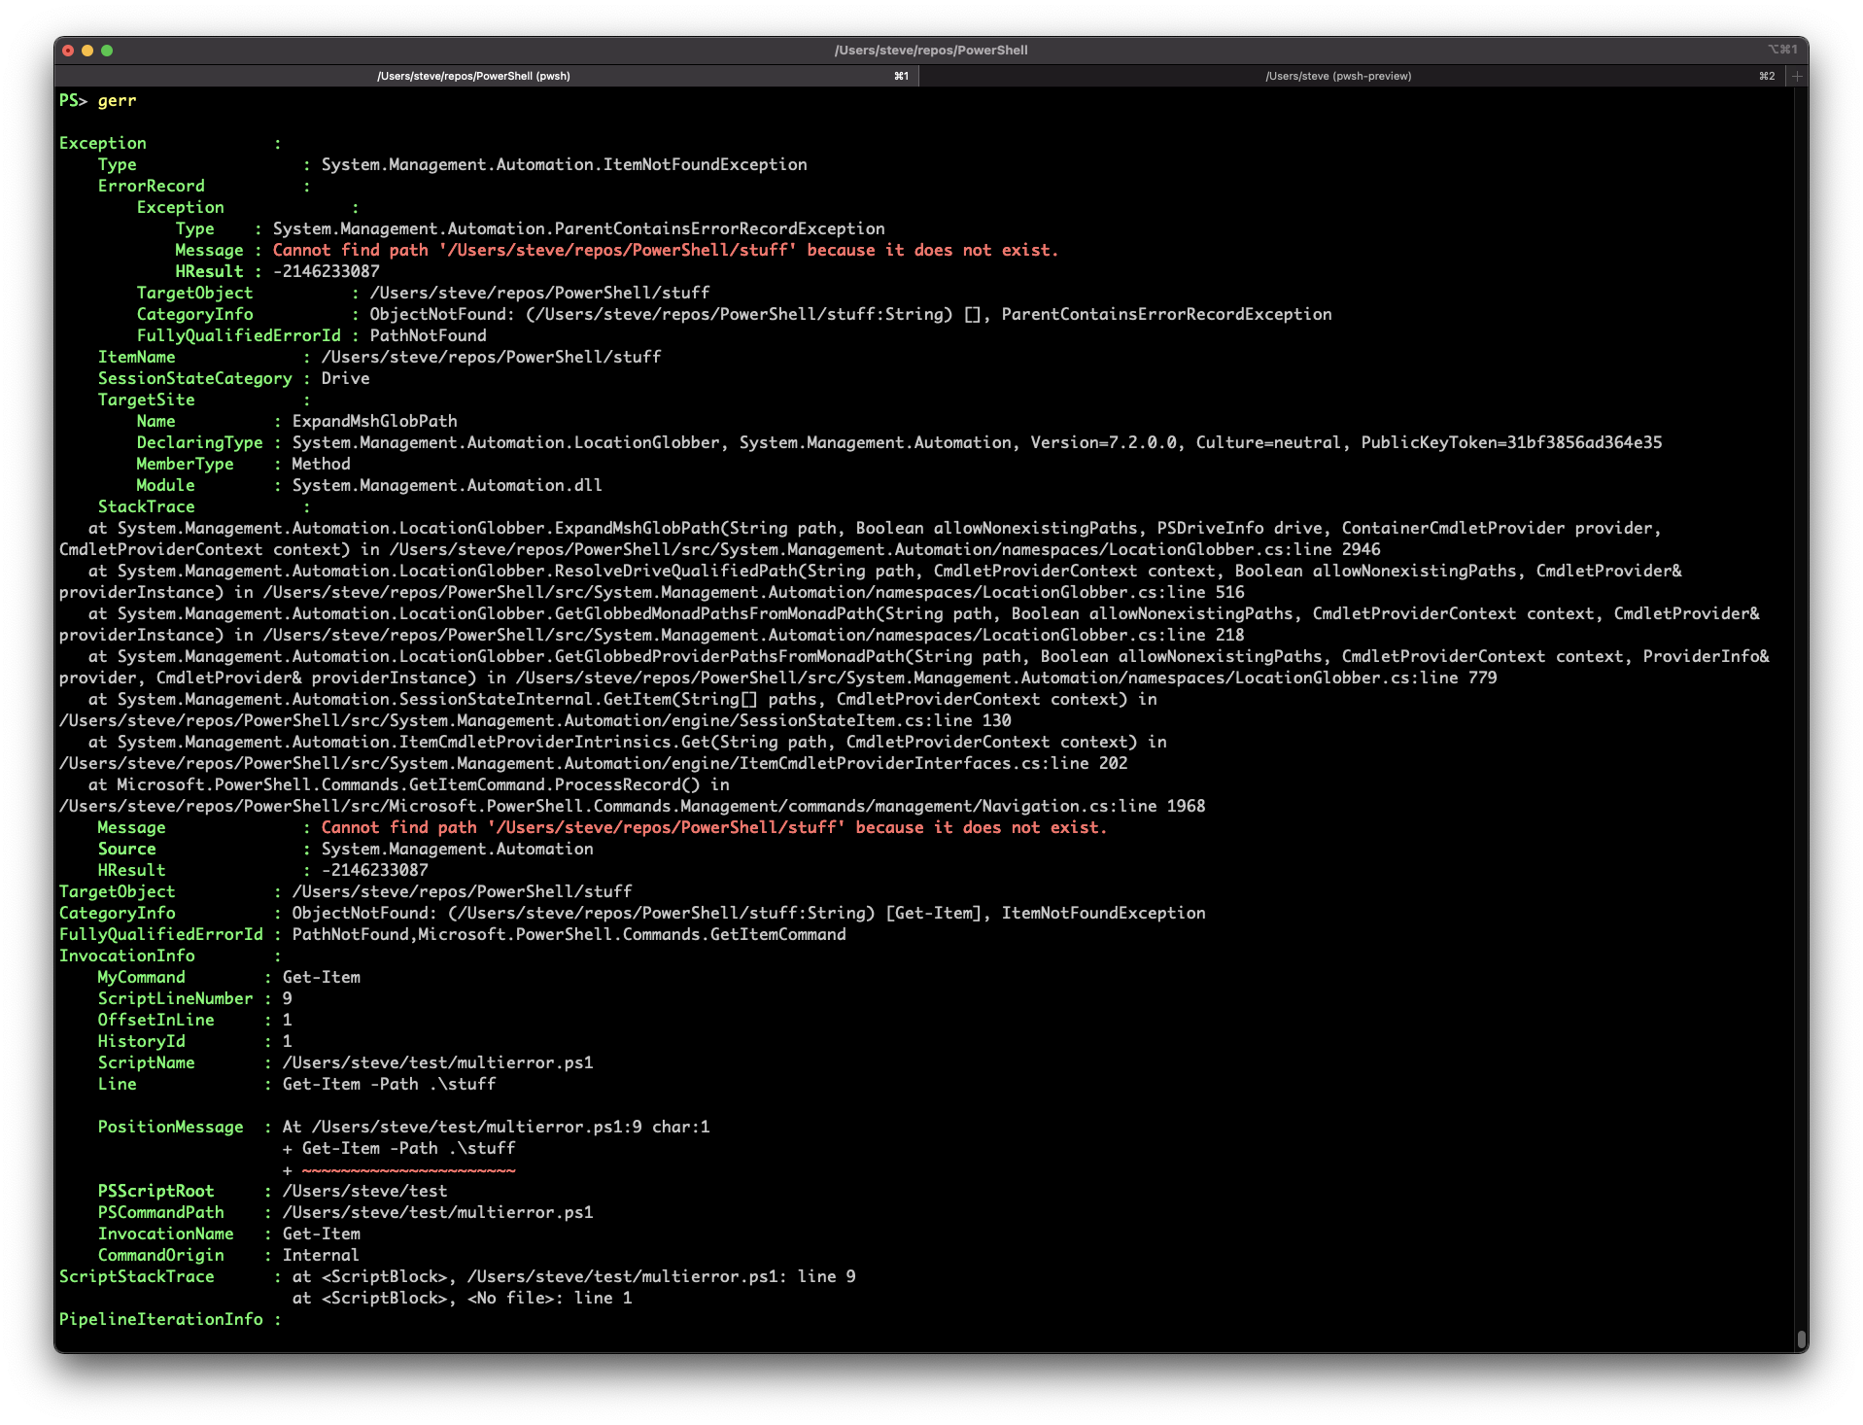Click the 'MyCommand' value Get-Item

click(321, 977)
